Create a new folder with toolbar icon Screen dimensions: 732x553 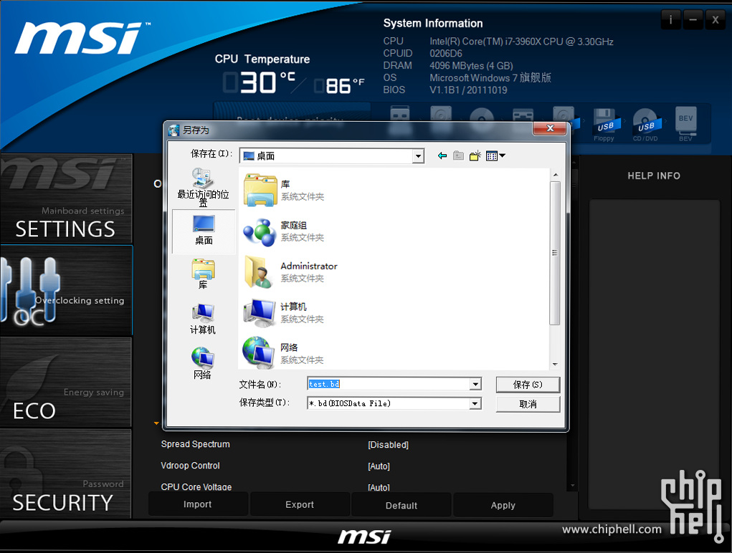pos(475,155)
